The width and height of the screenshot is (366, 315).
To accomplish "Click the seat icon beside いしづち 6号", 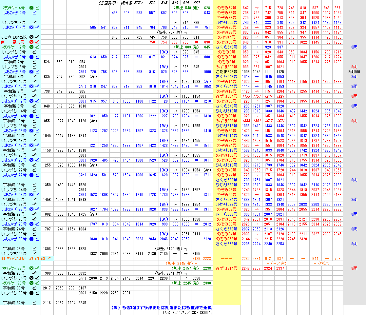I will (34, 52).
